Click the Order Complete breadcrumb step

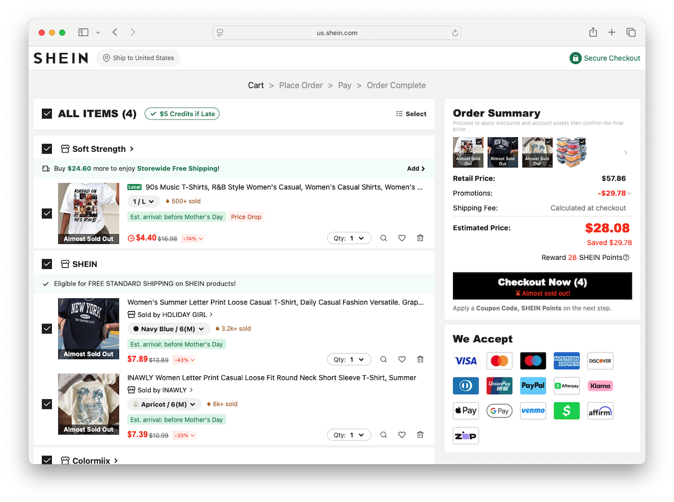[x=396, y=86]
